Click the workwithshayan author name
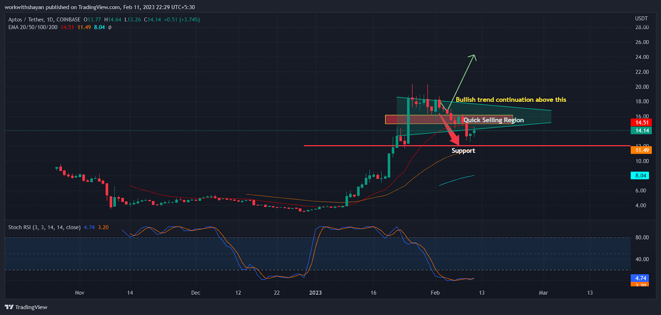Screen dimensions: 661x315 click(24, 7)
